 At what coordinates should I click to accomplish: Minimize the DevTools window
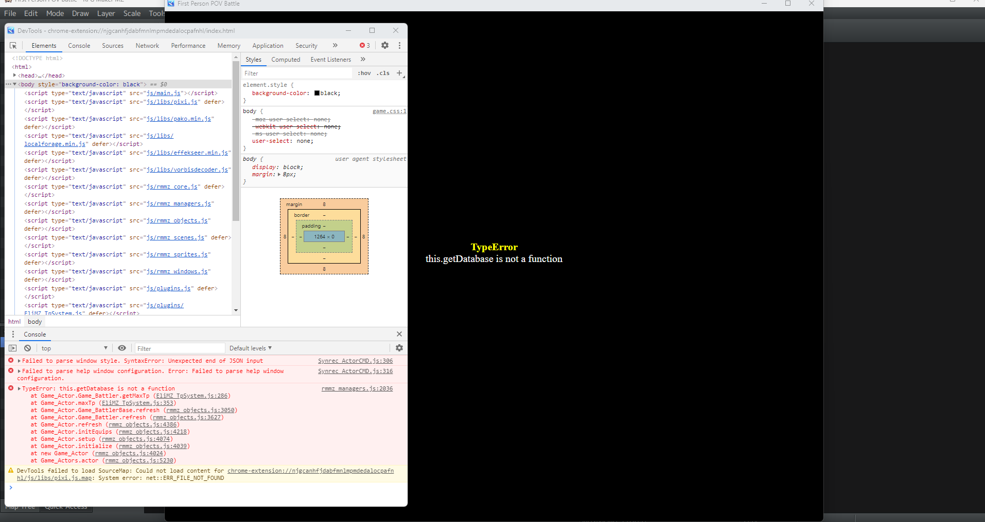click(x=348, y=30)
